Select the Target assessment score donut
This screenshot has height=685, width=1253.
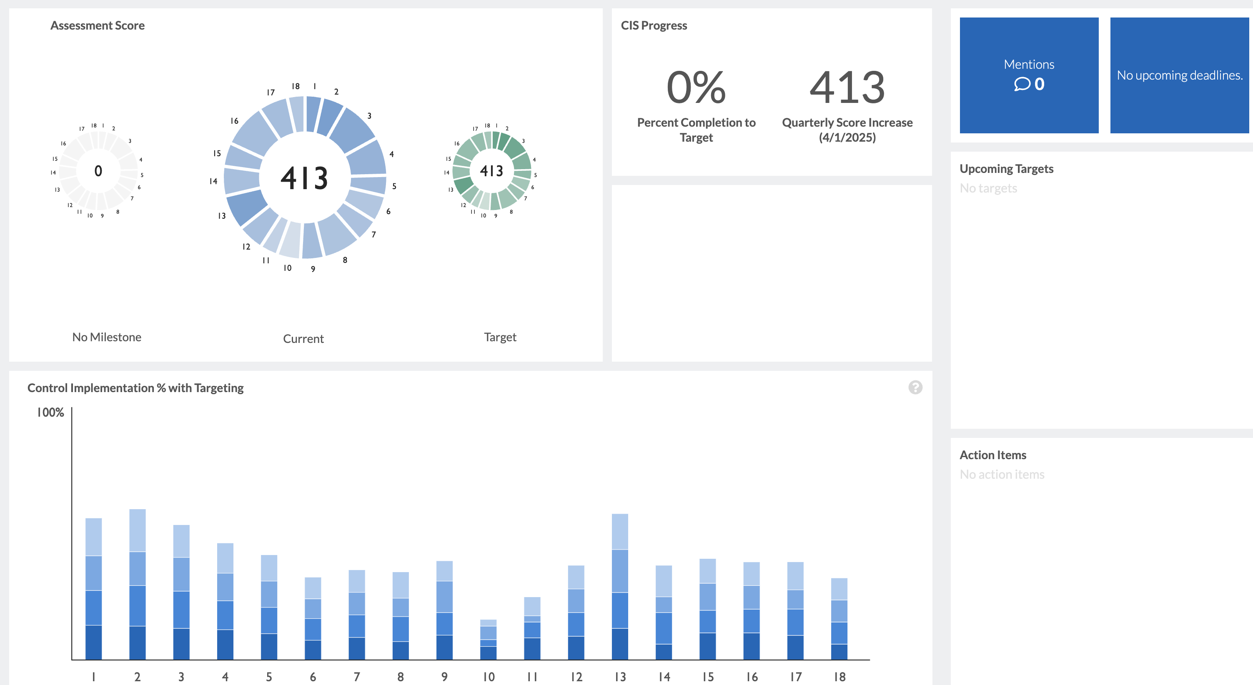(x=492, y=171)
